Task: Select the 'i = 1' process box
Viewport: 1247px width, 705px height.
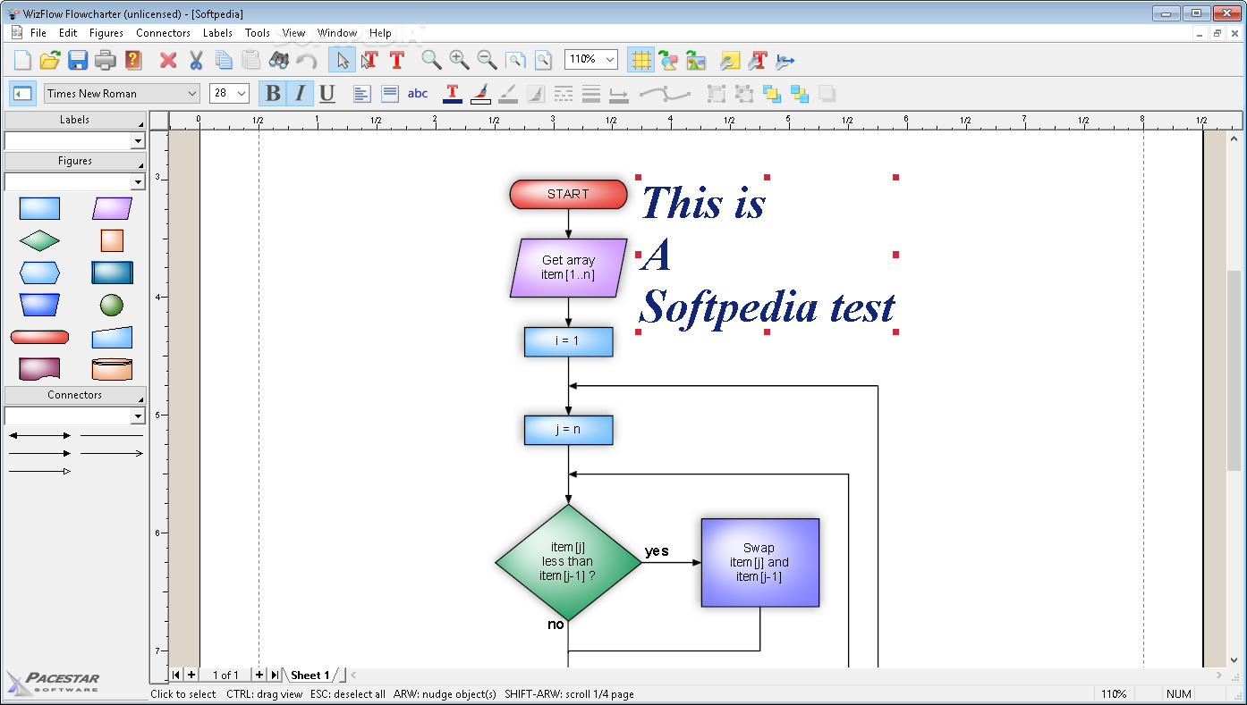Action: 568,341
